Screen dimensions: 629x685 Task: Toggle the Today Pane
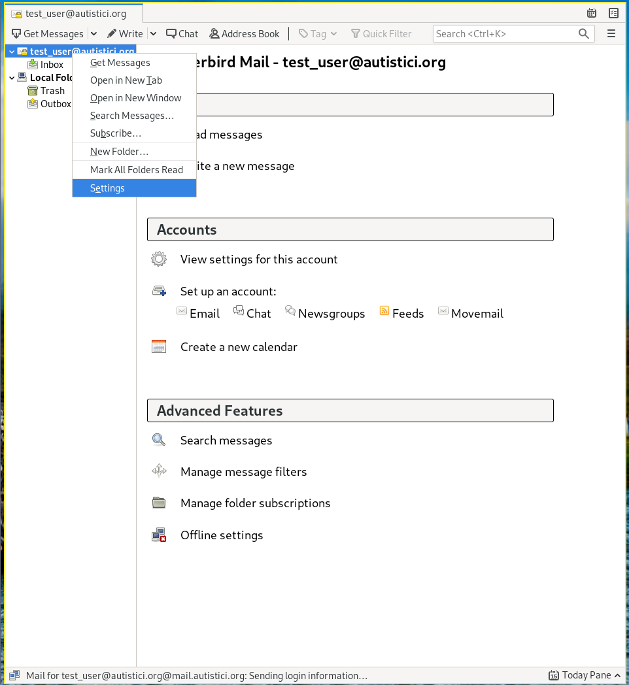(585, 675)
